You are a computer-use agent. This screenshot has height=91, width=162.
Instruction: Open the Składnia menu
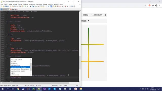coord(26,4)
